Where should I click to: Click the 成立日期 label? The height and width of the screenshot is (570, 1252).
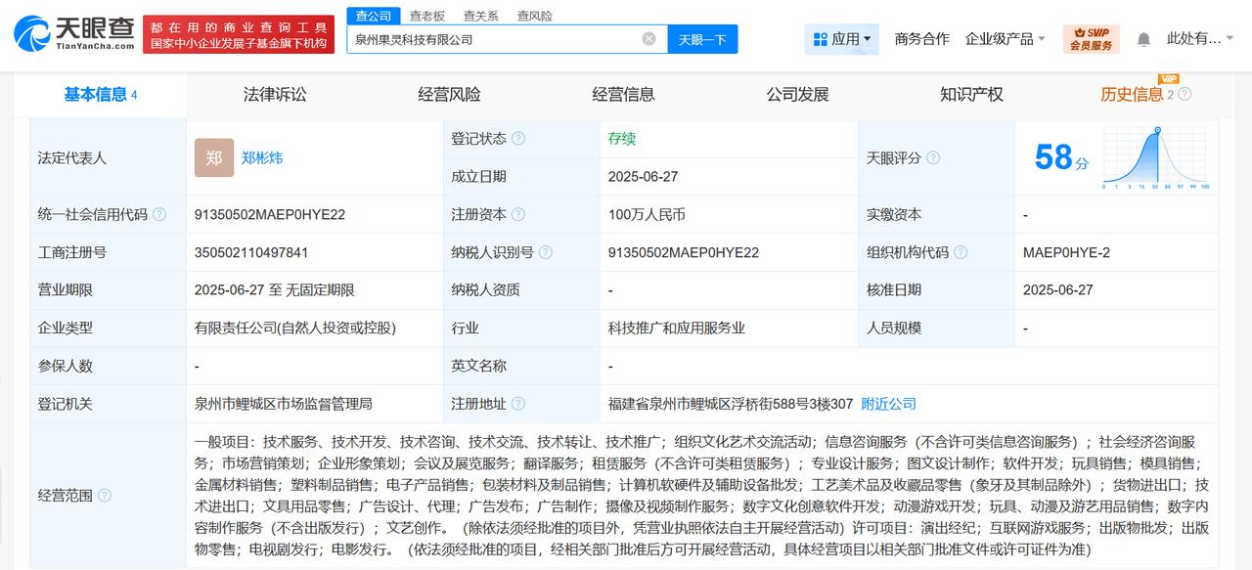pyautogui.click(x=478, y=177)
